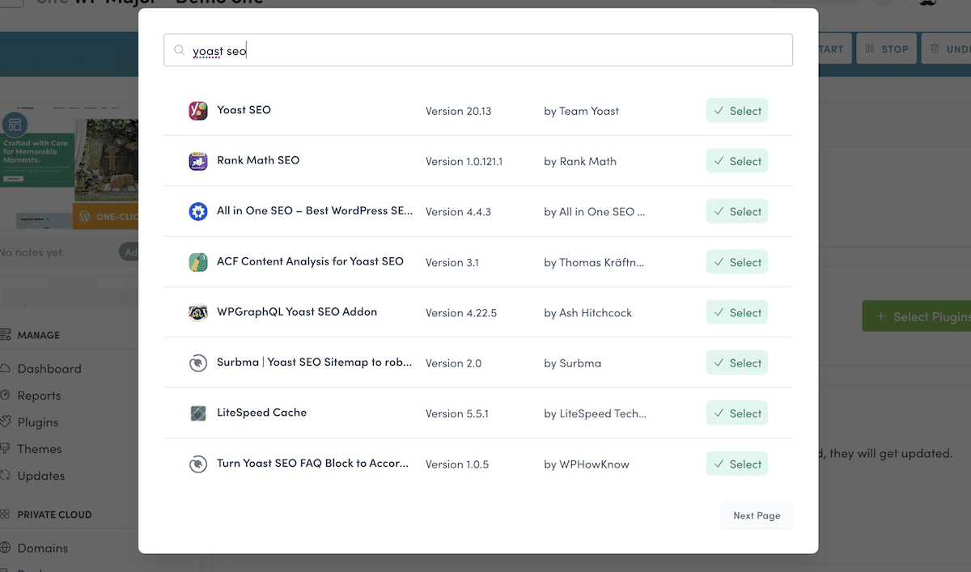
Task: Click the by Ash Hitchcock author text
Action: 588,312
